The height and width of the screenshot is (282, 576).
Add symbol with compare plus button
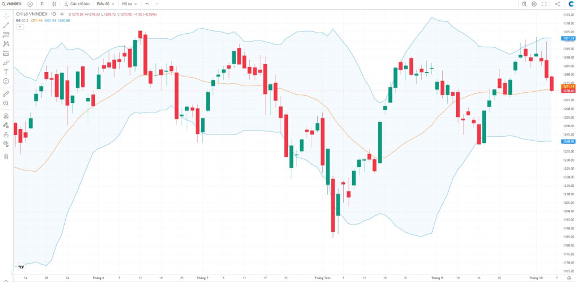point(30,4)
